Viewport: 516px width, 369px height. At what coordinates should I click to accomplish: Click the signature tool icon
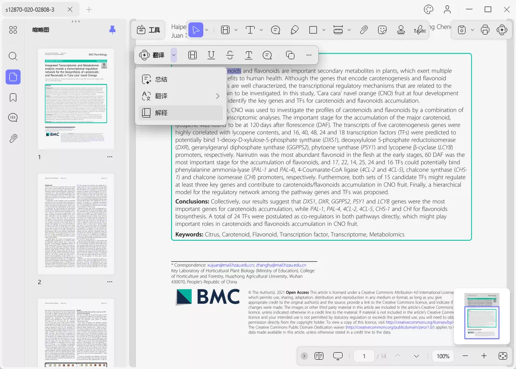point(419,30)
